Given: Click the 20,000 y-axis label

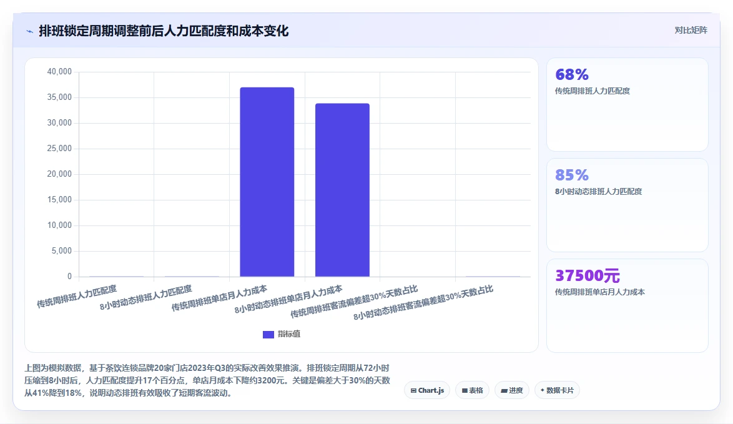Looking at the screenshot, I should pos(59,174).
